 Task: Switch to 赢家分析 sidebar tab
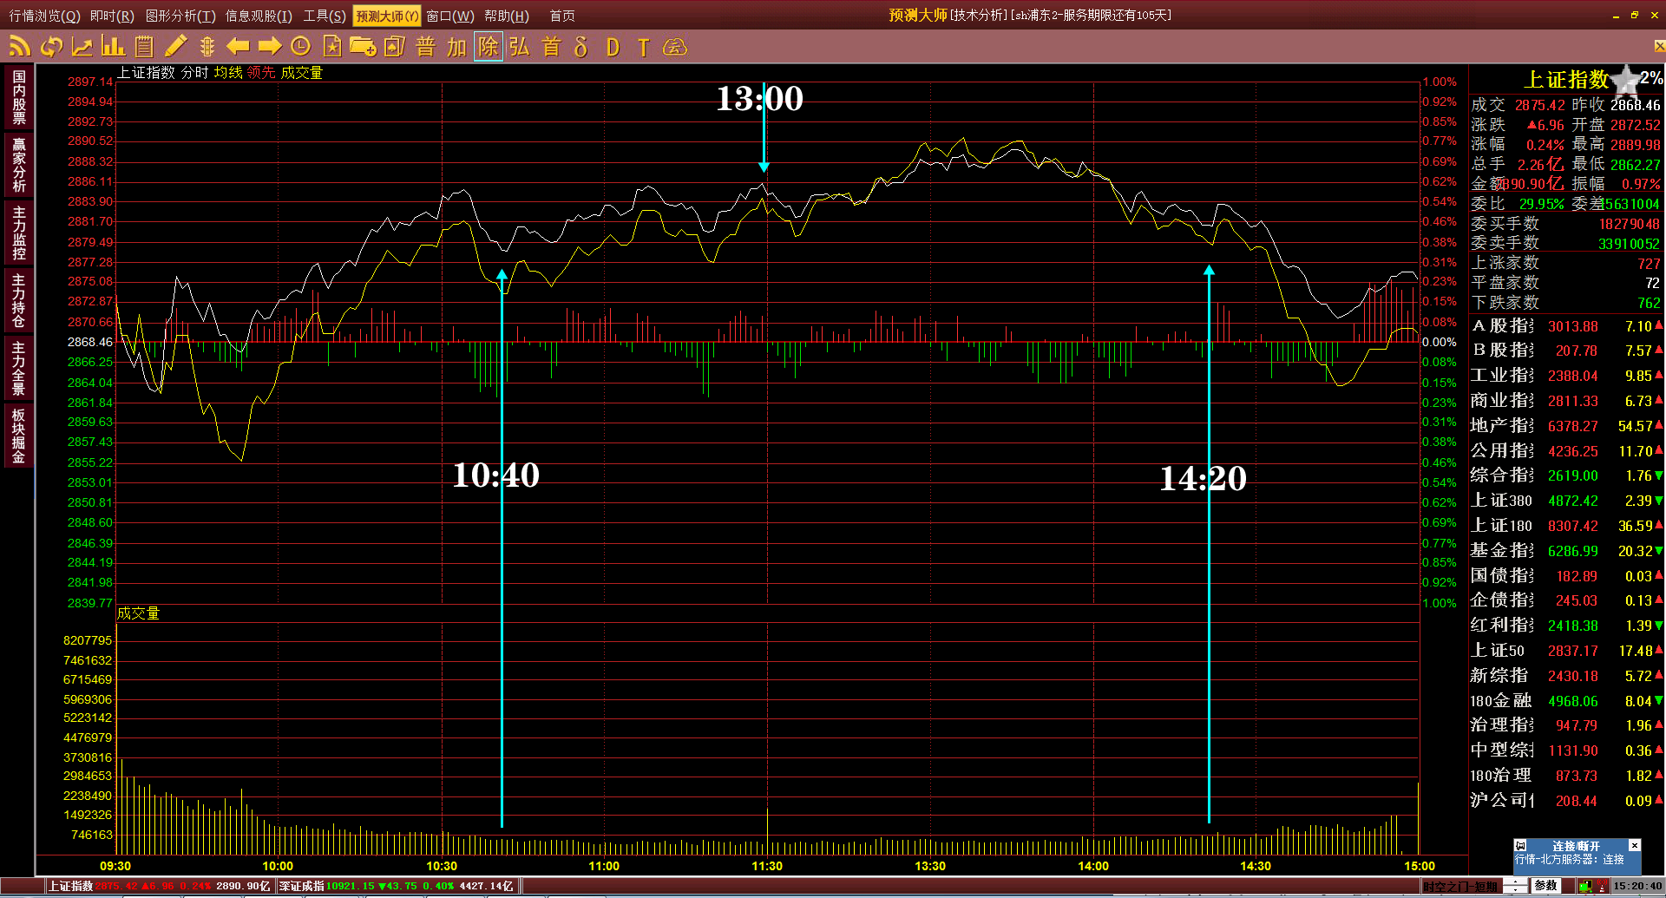point(18,165)
